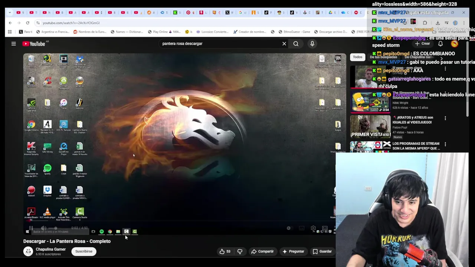Clear the search text with the X

point(284,44)
